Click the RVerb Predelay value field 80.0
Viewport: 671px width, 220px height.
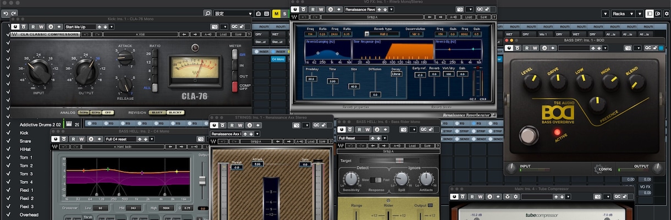[311, 79]
